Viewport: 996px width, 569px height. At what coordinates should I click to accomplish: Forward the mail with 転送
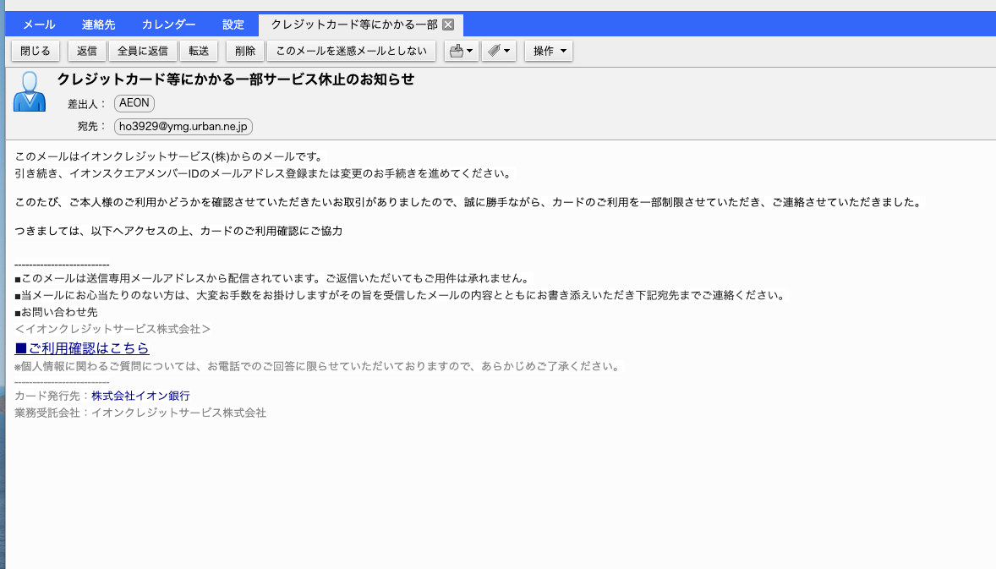[199, 51]
